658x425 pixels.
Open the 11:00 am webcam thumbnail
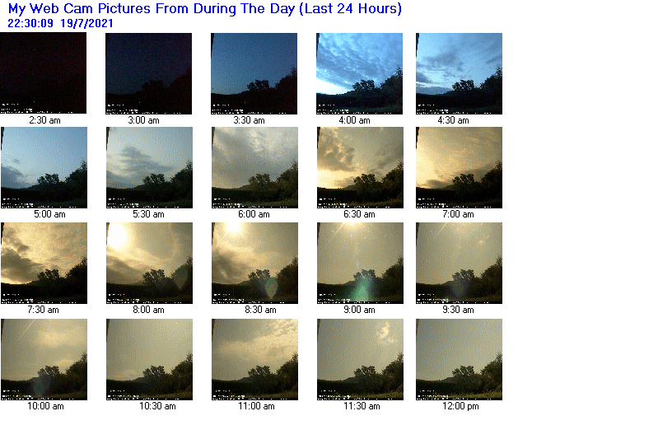[254, 359]
